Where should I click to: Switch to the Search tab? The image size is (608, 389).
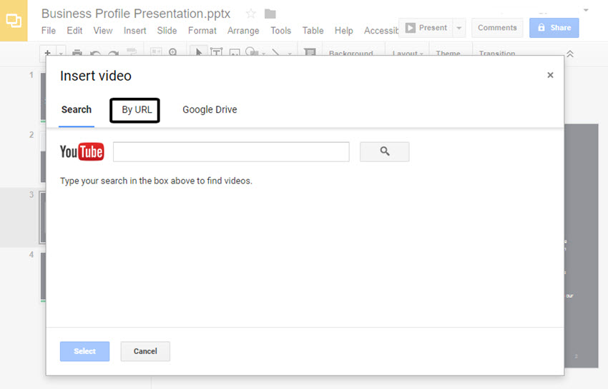coord(77,109)
